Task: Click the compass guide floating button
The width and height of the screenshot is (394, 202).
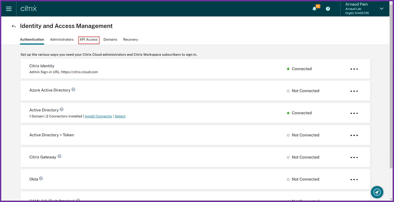Action: point(377,192)
